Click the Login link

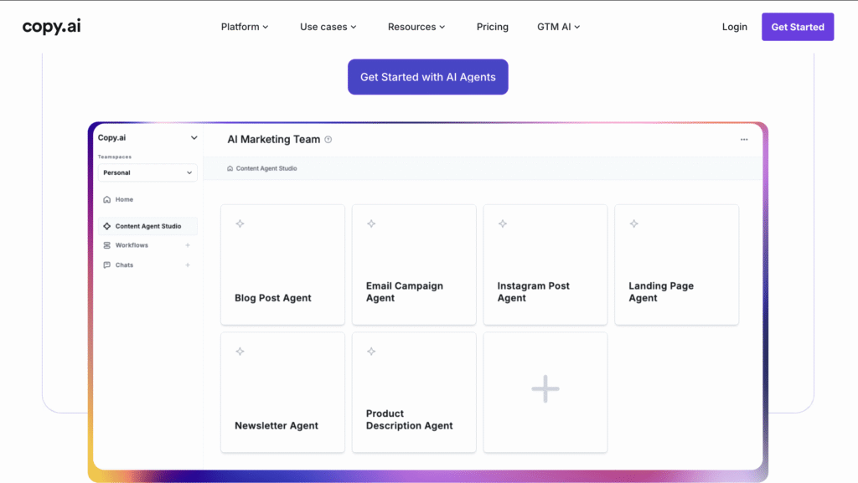click(x=734, y=27)
